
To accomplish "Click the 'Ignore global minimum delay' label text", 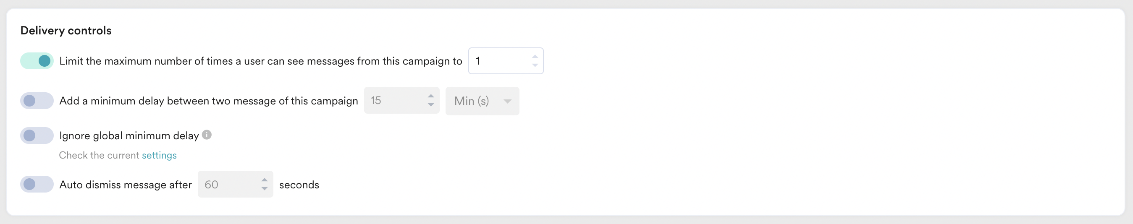I will click(x=129, y=136).
